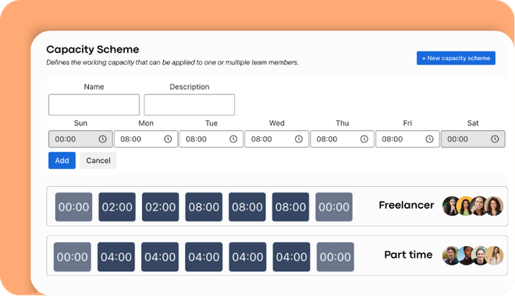Edit the Wed 08:00 time value
This screenshot has height=296, width=515.
[261, 139]
